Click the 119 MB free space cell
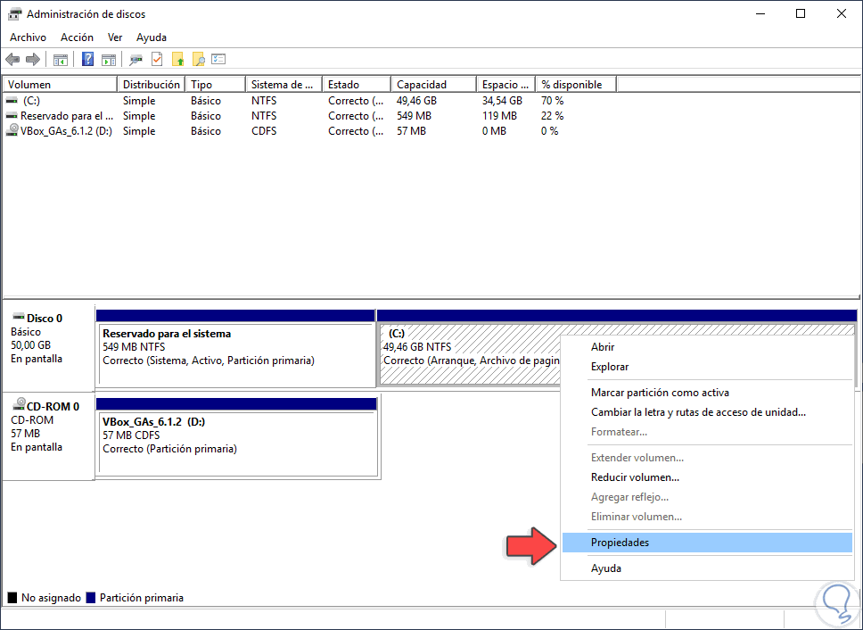The width and height of the screenshot is (863, 630). point(500,116)
